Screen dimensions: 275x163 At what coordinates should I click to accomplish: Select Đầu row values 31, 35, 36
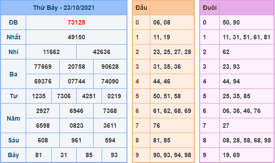point(167,67)
